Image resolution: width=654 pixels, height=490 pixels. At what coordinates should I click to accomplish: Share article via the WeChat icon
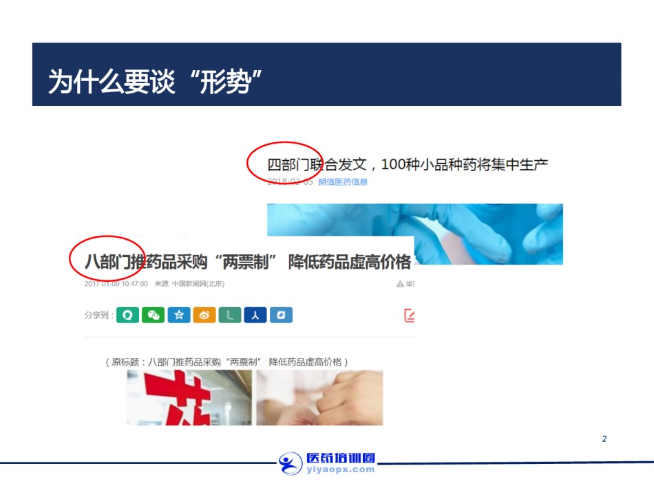coord(153,315)
